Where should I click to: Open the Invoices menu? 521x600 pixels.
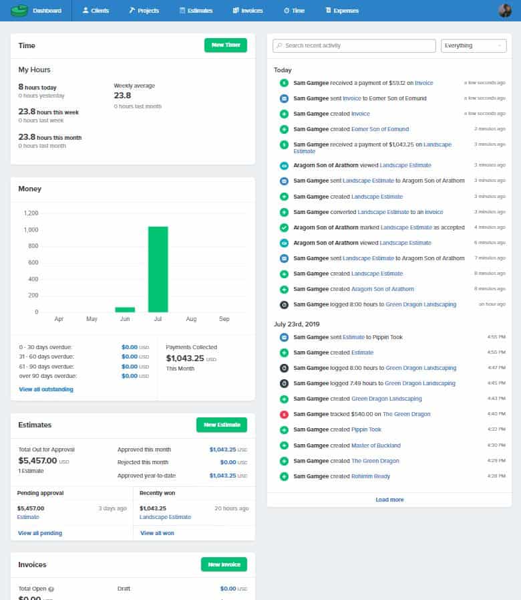[x=248, y=11]
